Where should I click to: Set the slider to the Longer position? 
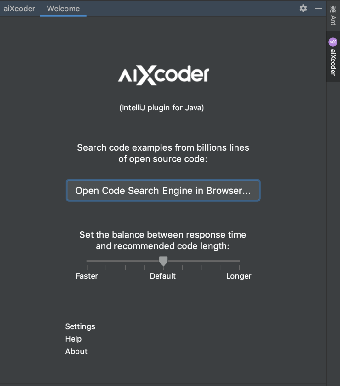point(239,261)
